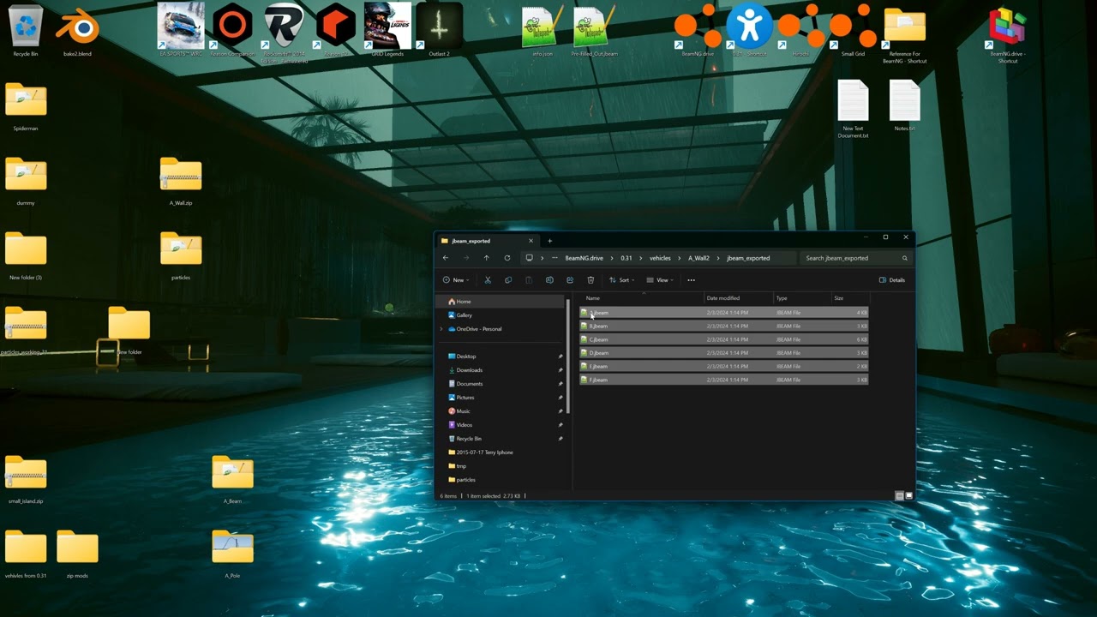Select the B.jbeam file
This screenshot has width=1097, height=617.
pos(724,326)
